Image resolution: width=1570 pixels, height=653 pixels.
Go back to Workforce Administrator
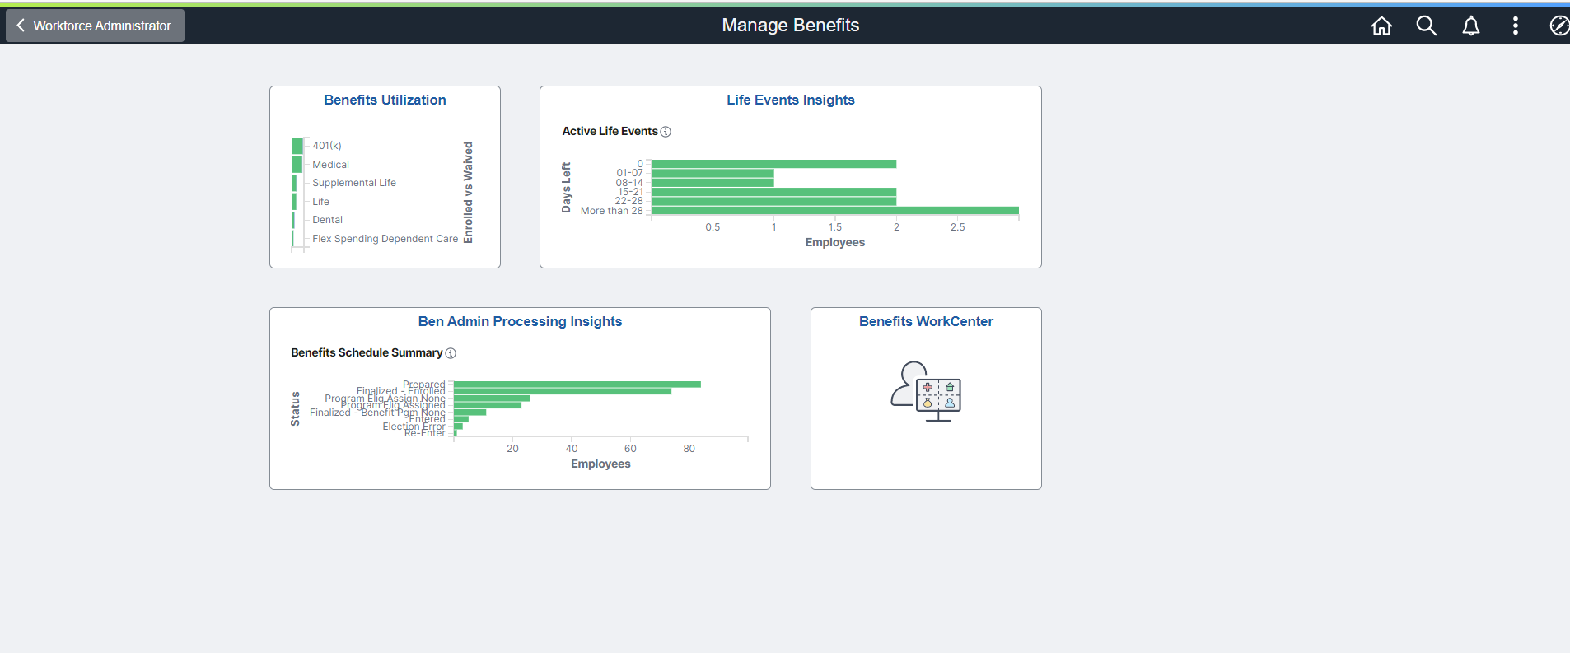click(95, 26)
